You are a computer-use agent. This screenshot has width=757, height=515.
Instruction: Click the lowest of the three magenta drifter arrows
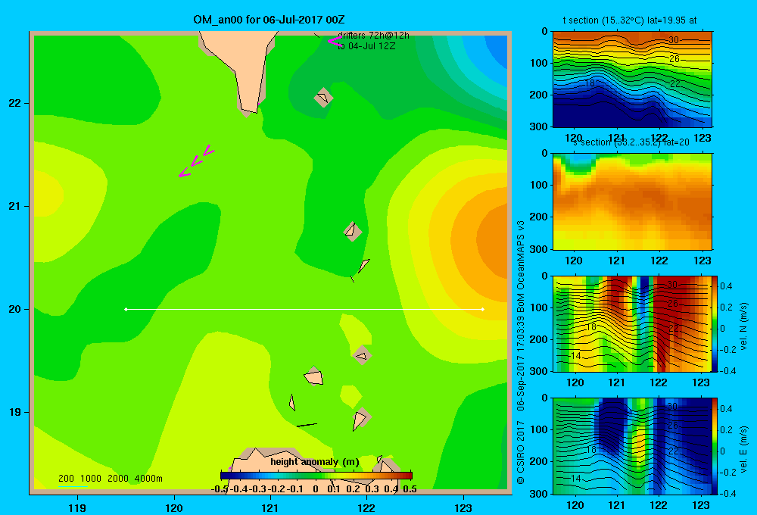point(184,173)
